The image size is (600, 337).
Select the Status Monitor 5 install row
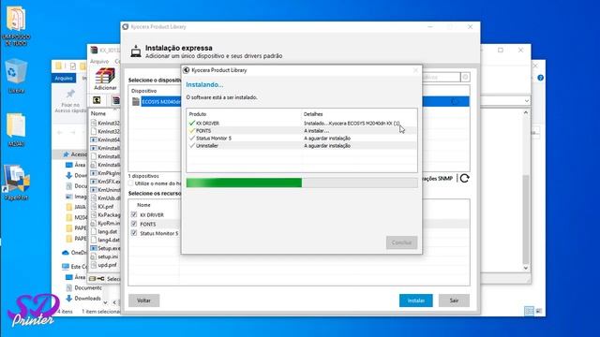(302, 139)
